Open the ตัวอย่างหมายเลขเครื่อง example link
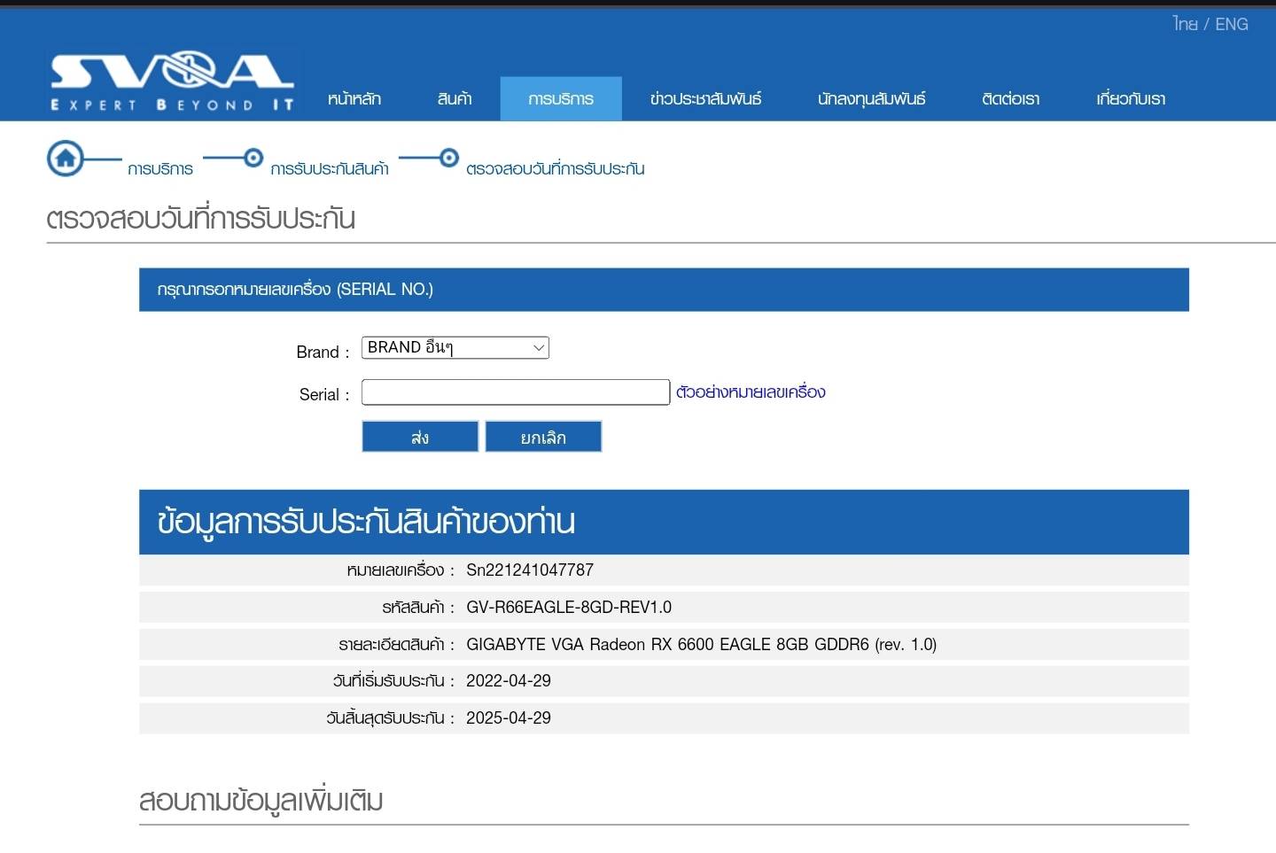 pos(750,392)
